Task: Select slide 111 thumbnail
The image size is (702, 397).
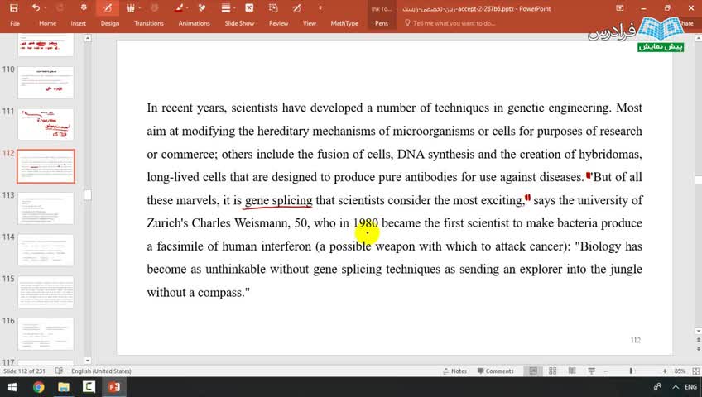Action: pos(46,124)
